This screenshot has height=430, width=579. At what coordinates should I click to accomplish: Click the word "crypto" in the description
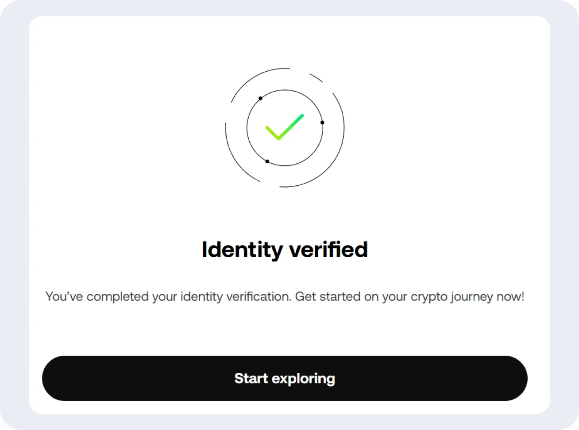(x=428, y=297)
